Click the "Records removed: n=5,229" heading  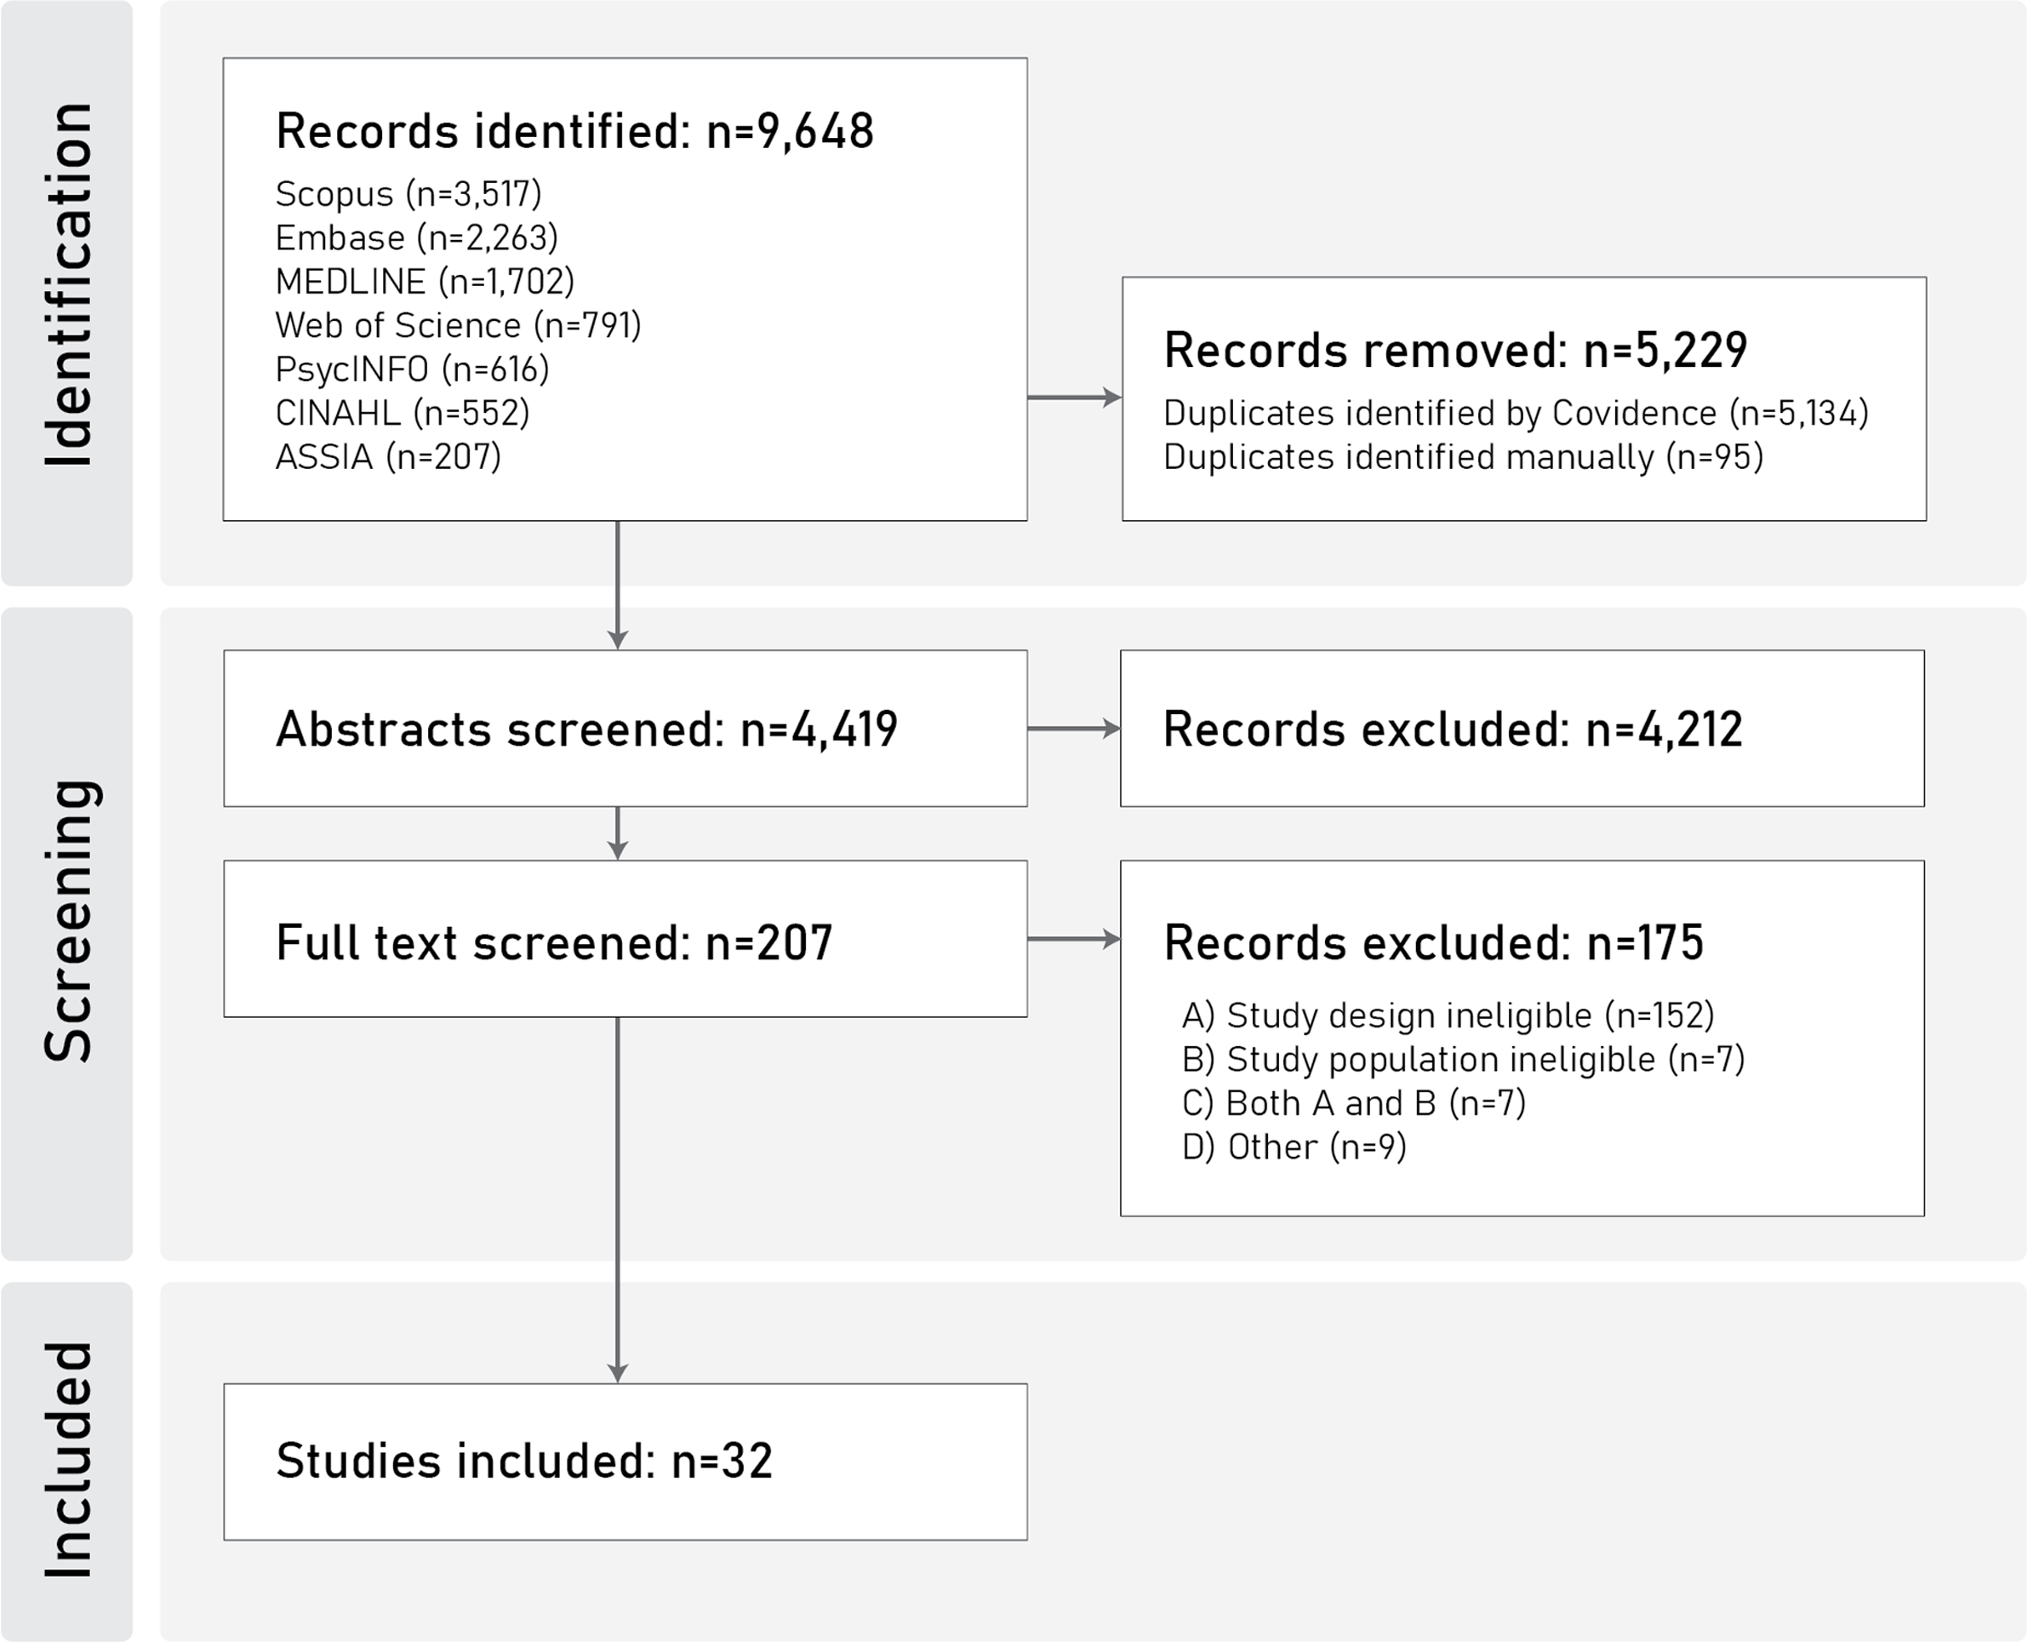pyautogui.click(x=1455, y=351)
